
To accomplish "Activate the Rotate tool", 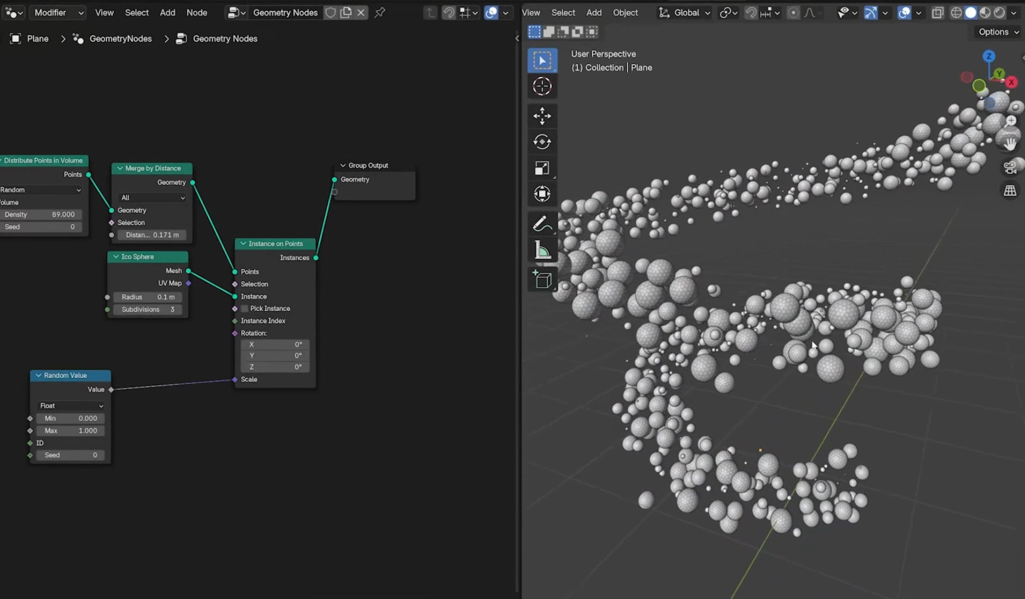I will (542, 142).
